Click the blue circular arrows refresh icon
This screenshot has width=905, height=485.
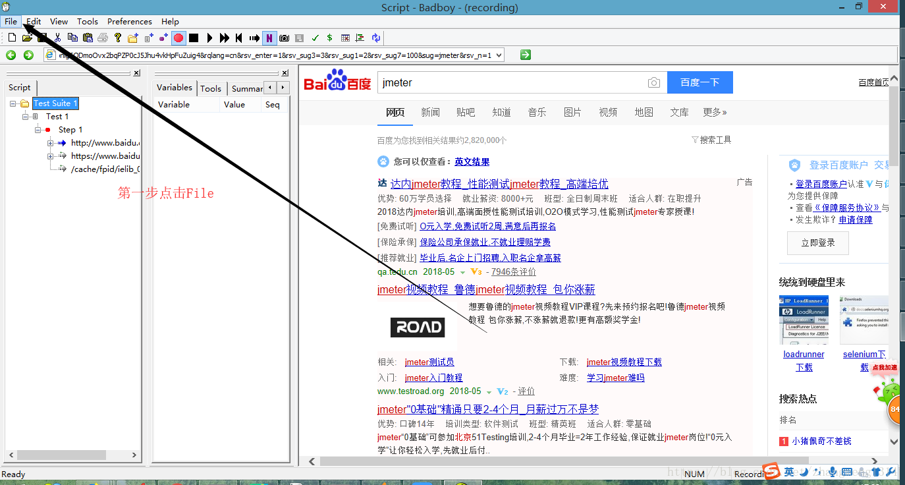pyautogui.click(x=375, y=38)
